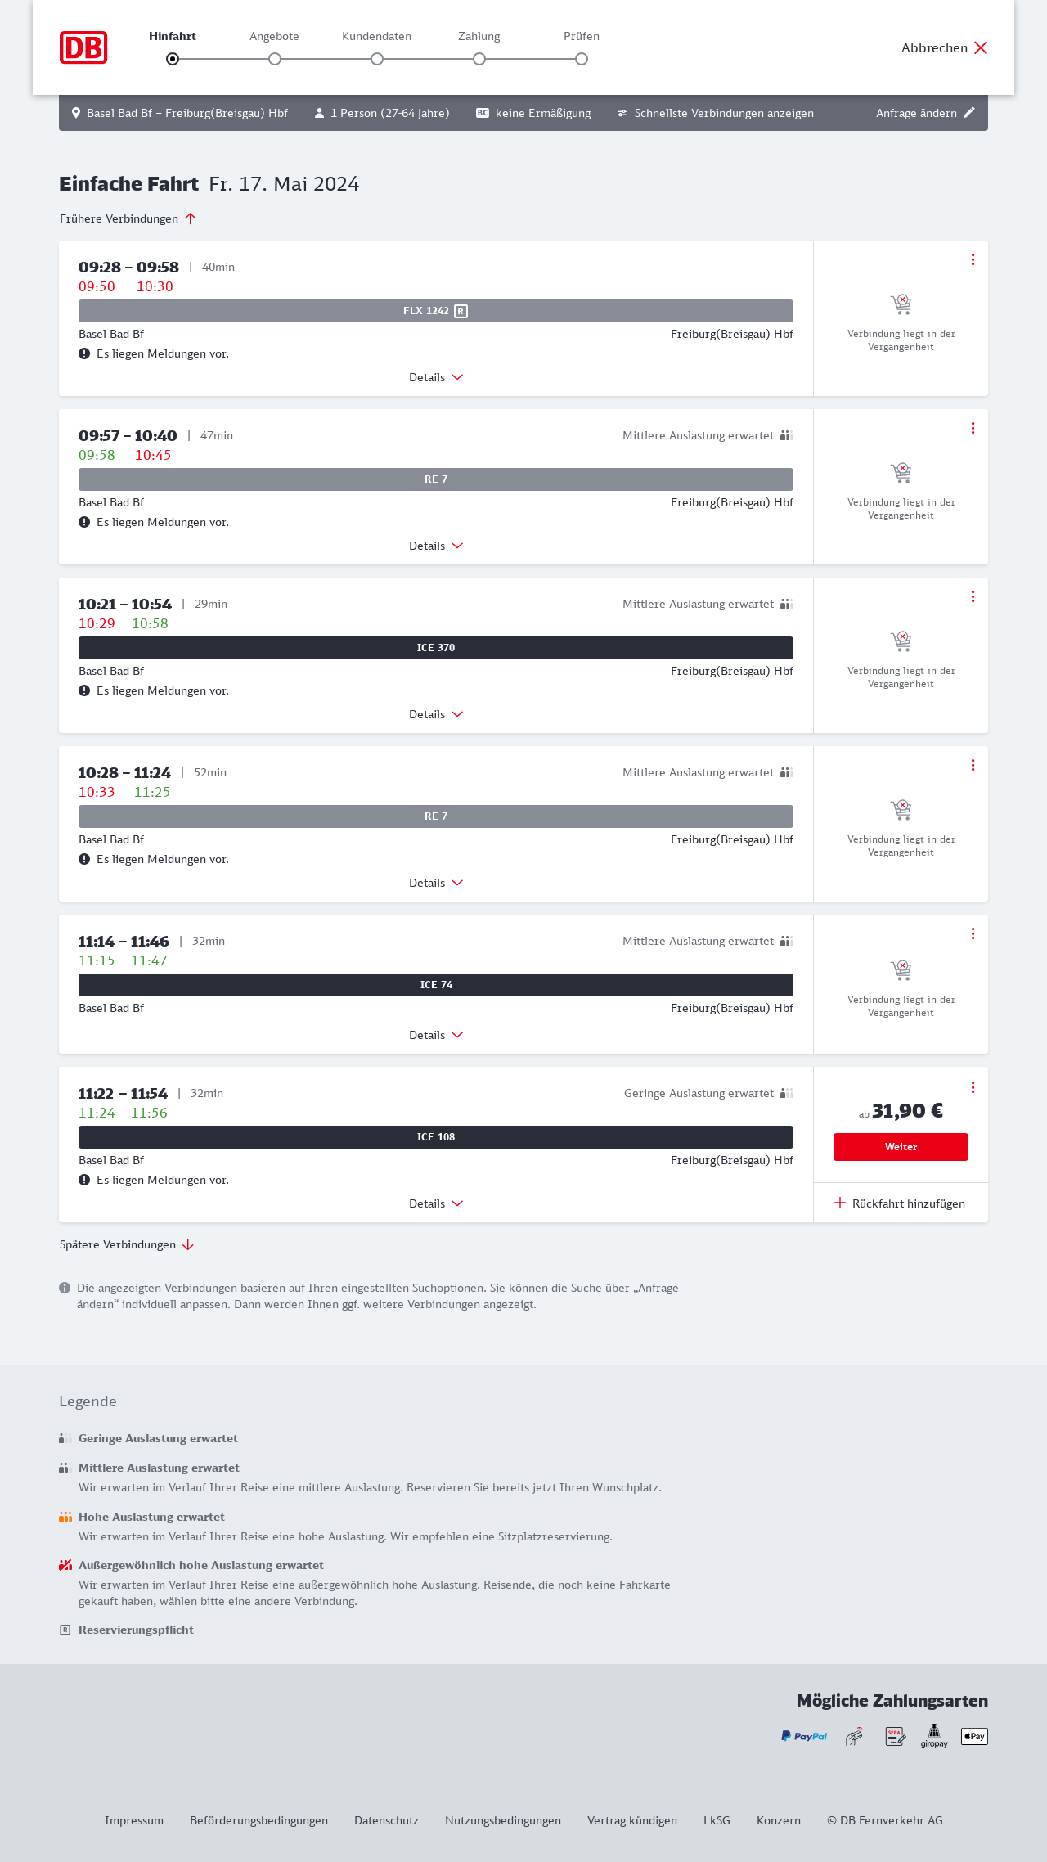Image resolution: width=1047 pixels, height=1862 pixels.
Task: Expand Details for the 09:28 FLX 1242 trip
Action: click(x=436, y=377)
